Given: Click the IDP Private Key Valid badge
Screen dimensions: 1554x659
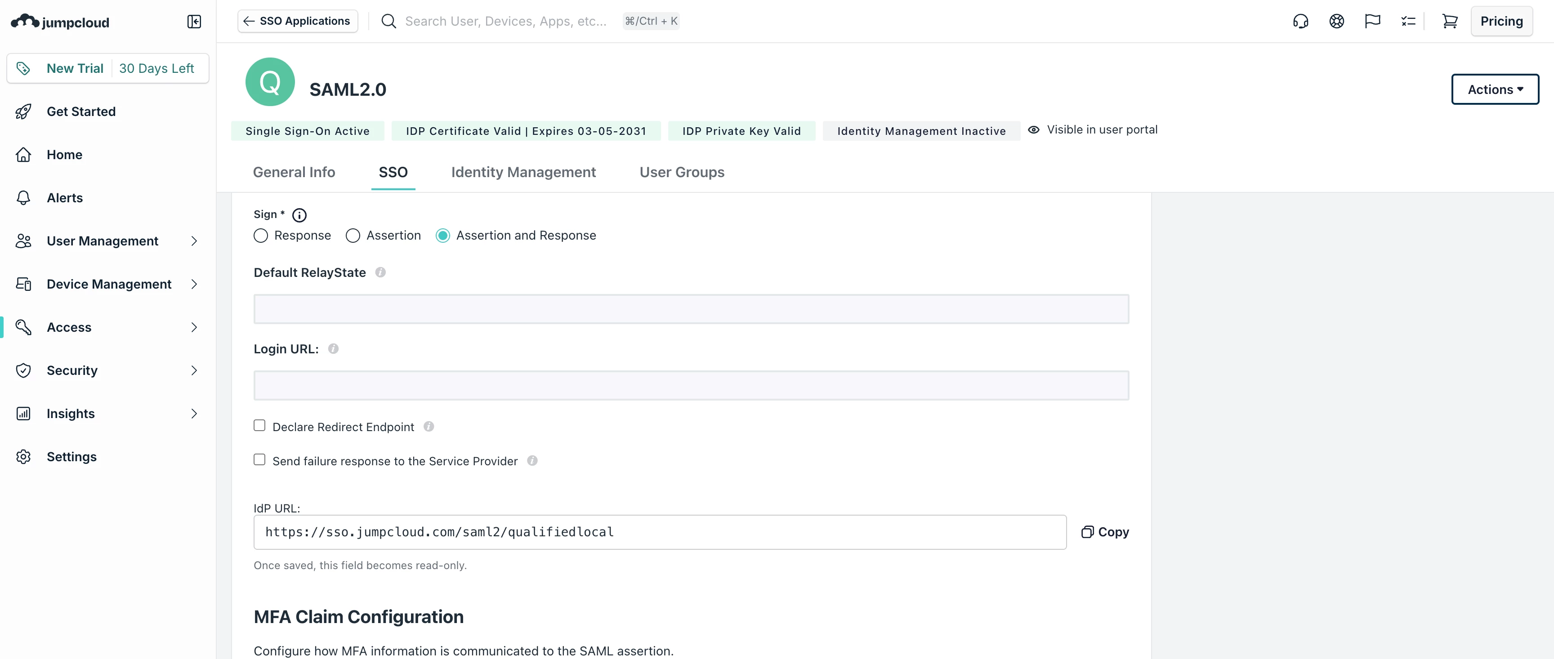Looking at the screenshot, I should coord(742,131).
